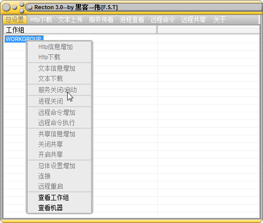Image resolution: width=263 pixels, height=223 pixels.
Task: Select WORKGROUP entry in the list
Action: point(24,39)
